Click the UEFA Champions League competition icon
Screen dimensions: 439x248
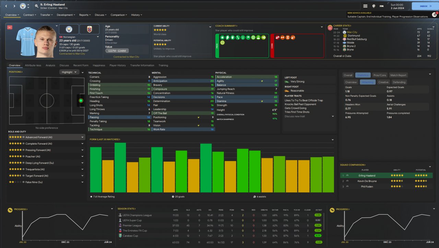coord(120,215)
